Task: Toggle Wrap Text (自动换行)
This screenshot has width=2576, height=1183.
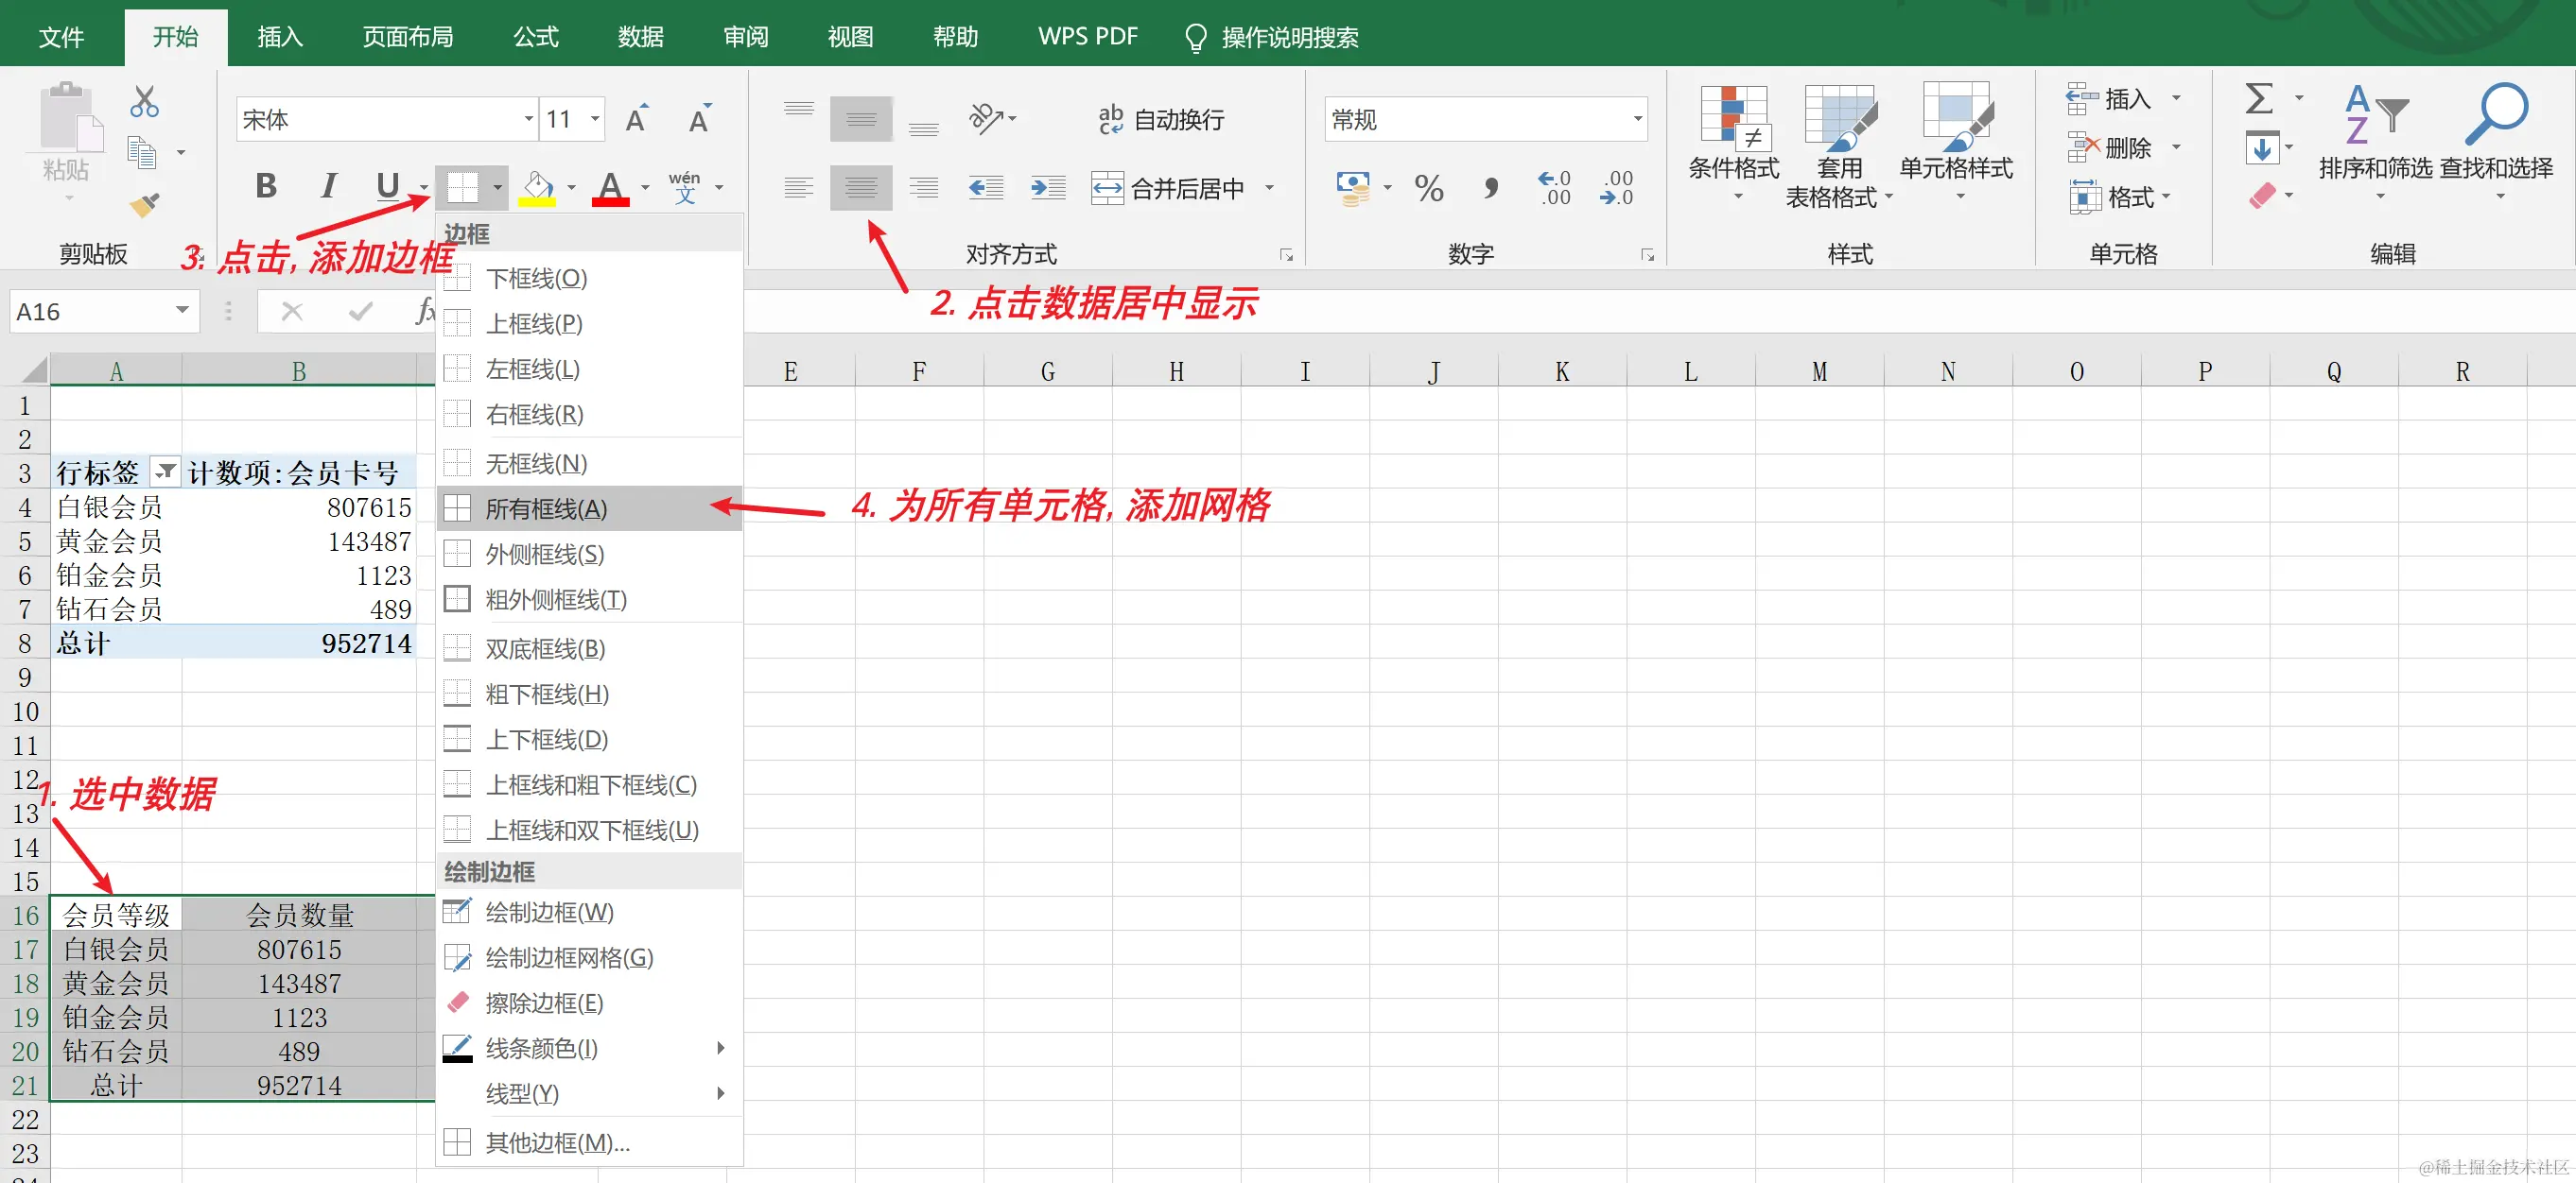Action: pyautogui.click(x=1161, y=120)
